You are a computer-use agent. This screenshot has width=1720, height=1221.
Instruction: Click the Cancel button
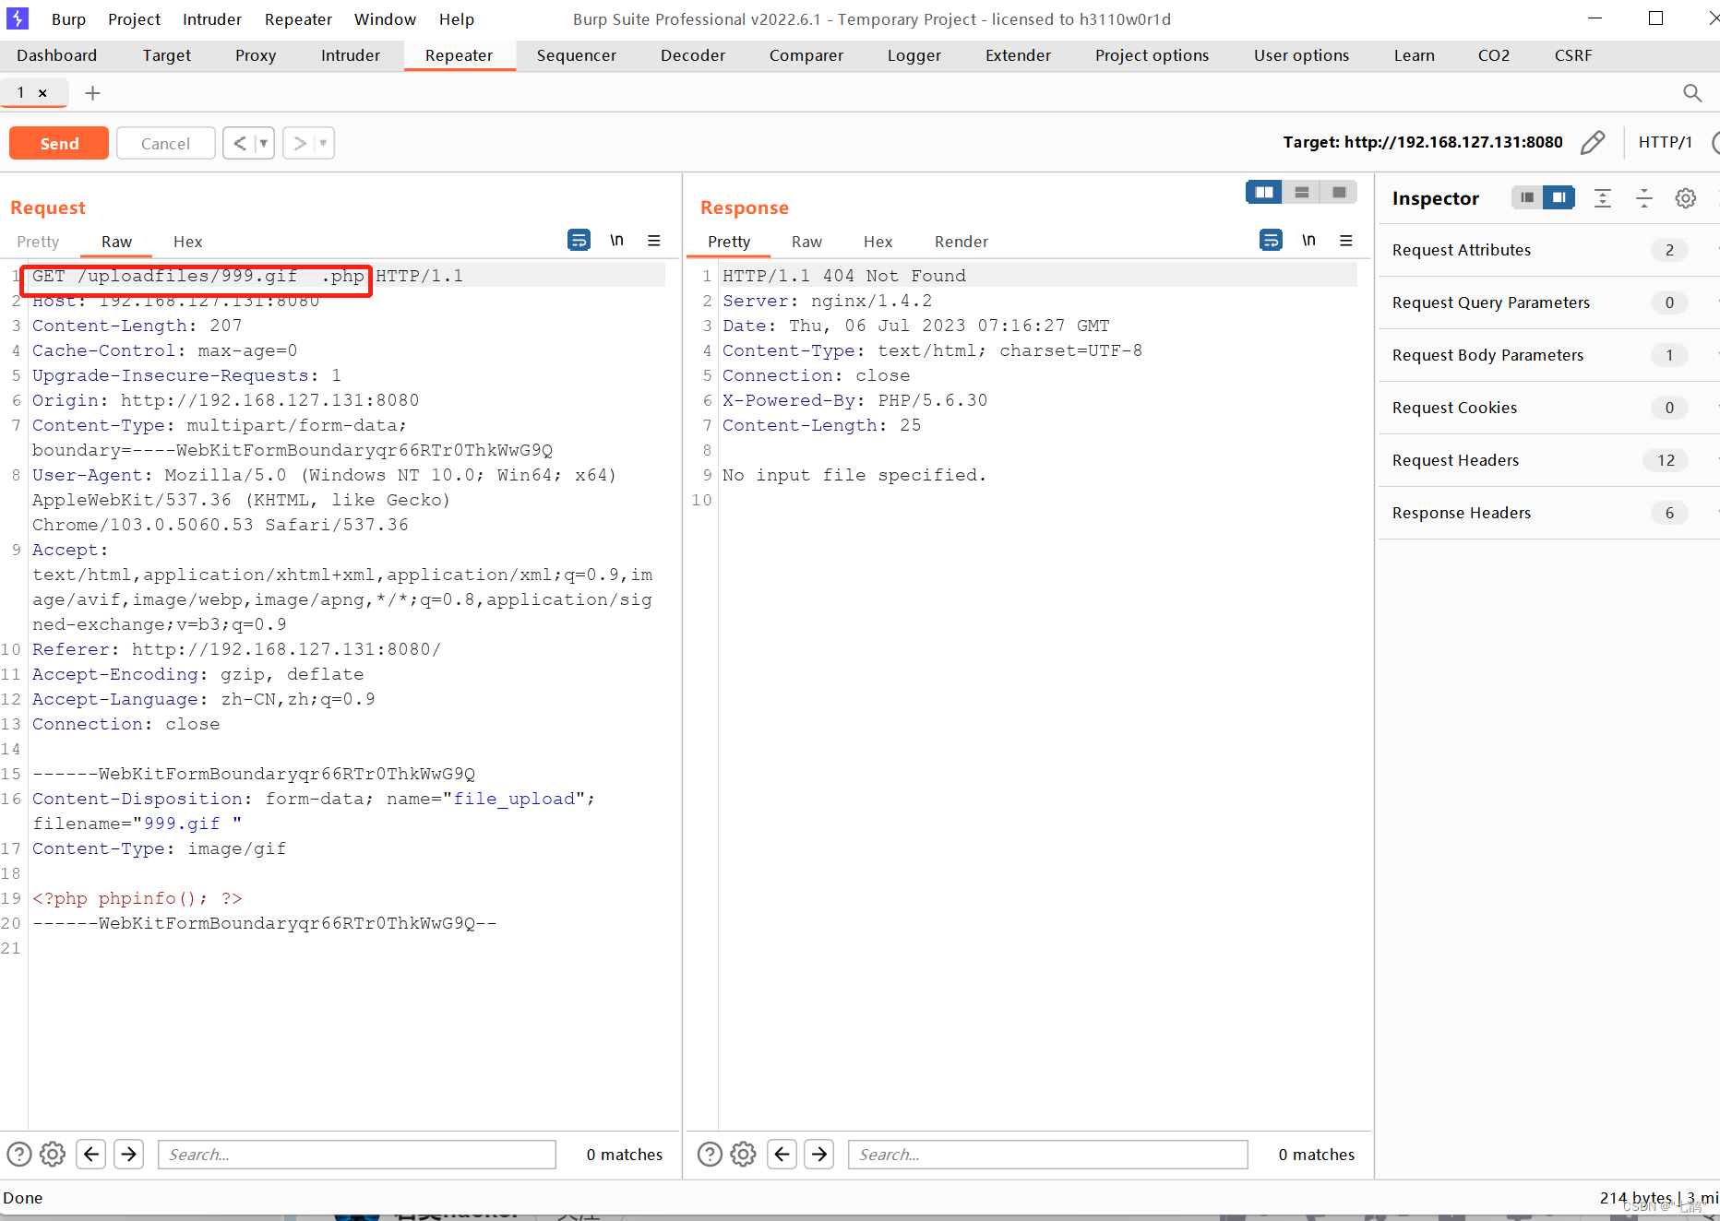point(166,143)
